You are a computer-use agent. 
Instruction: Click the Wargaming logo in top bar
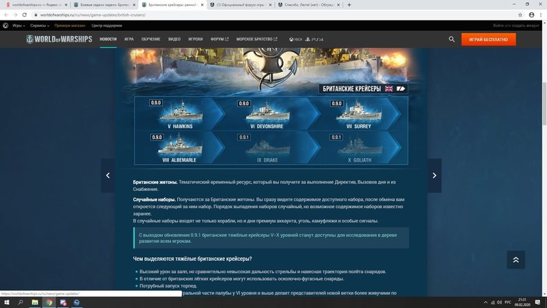[5, 25]
